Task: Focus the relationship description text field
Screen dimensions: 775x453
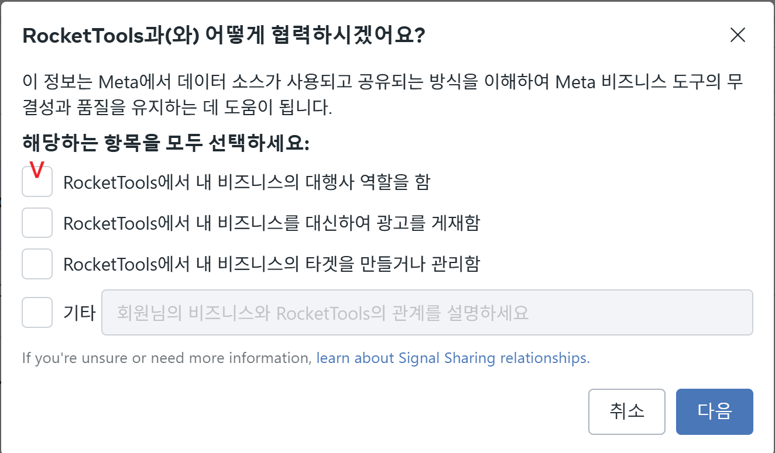Action: click(x=427, y=313)
